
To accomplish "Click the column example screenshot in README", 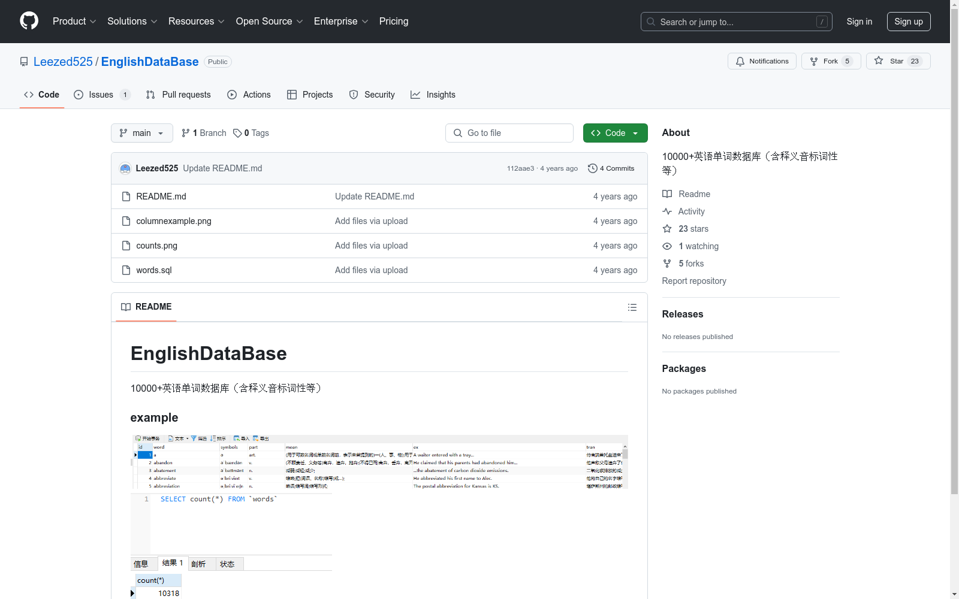I will point(379,461).
